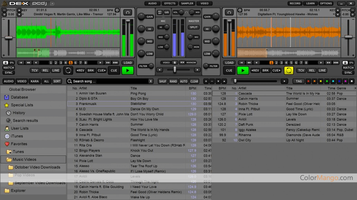357x200 pixels.
Task: Toggle the mic on-air switch
Action: pos(160,12)
